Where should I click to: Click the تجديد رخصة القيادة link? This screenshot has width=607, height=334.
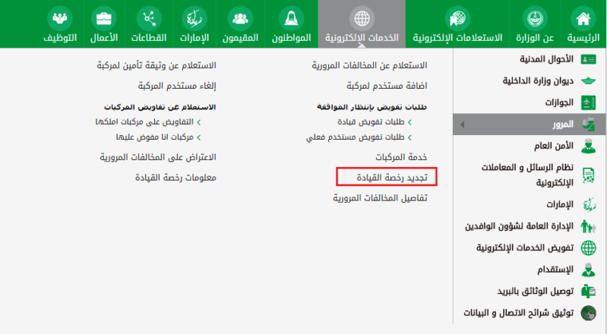tap(386, 178)
